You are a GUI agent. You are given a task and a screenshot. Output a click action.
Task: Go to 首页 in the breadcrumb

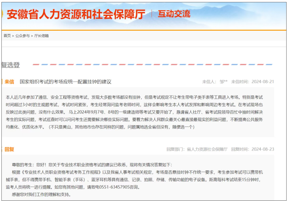pyautogui.click(x=7, y=36)
